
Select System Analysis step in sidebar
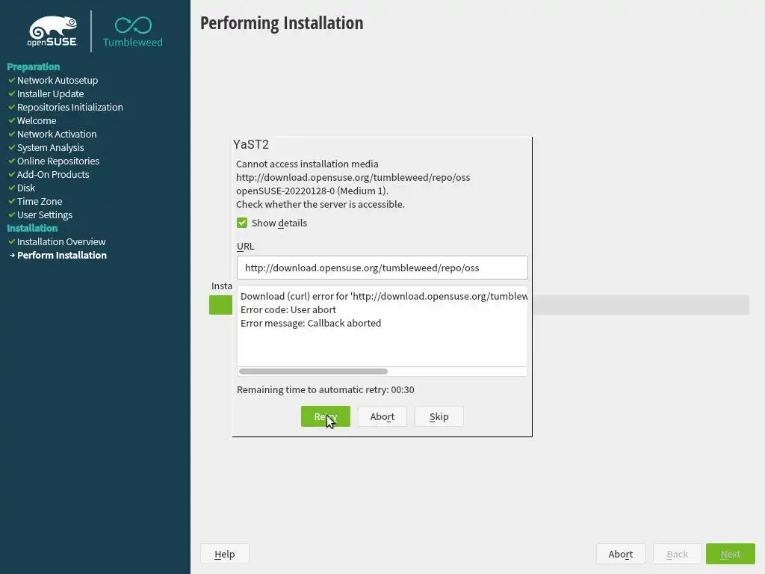click(x=50, y=147)
